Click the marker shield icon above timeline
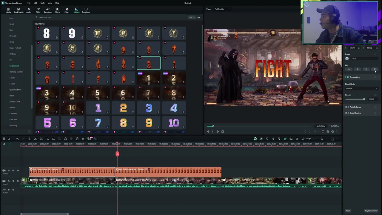Screen dimensions: 382x215 pos(267,139)
